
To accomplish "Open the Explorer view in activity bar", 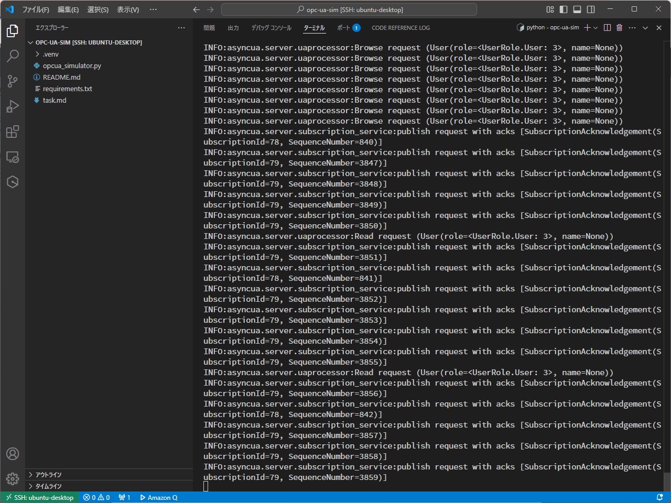I will [x=13, y=31].
